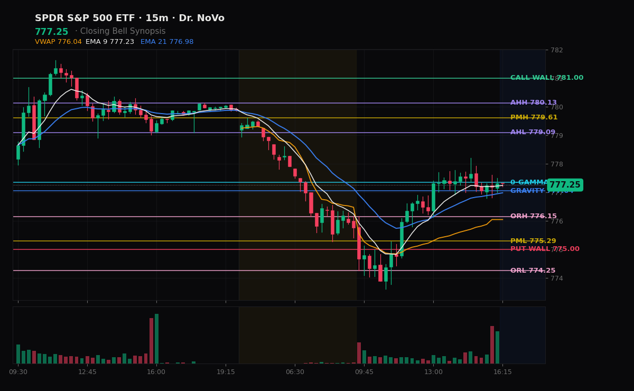Click the 774 price axis label
634x391 pixels.
click(x=557, y=278)
